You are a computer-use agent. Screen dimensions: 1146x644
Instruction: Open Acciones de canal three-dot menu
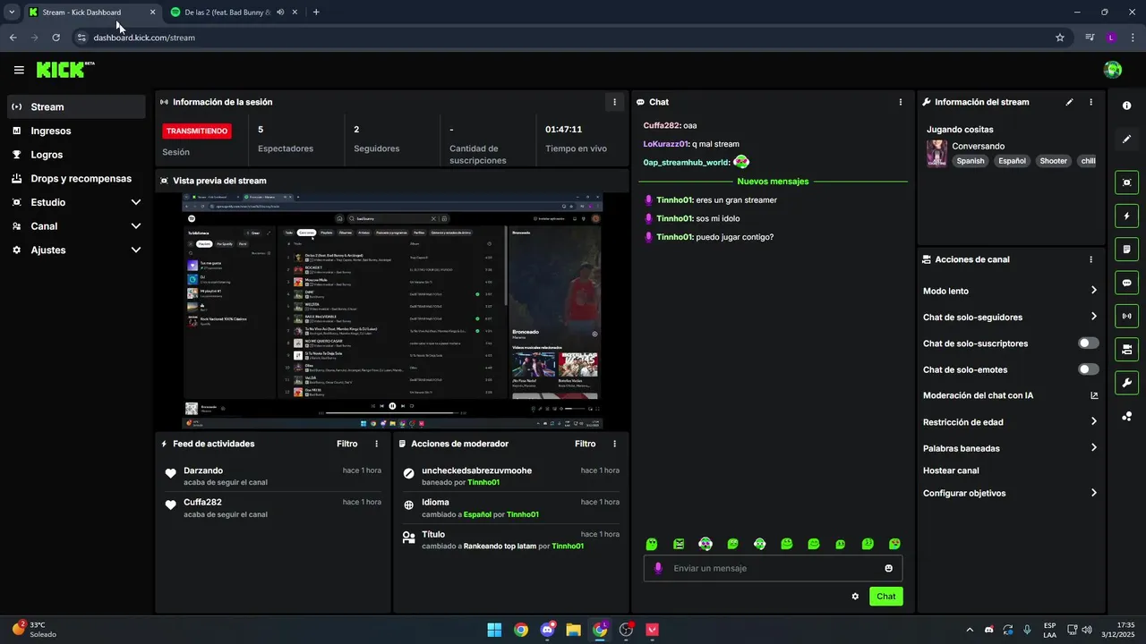pyautogui.click(x=1090, y=259)
